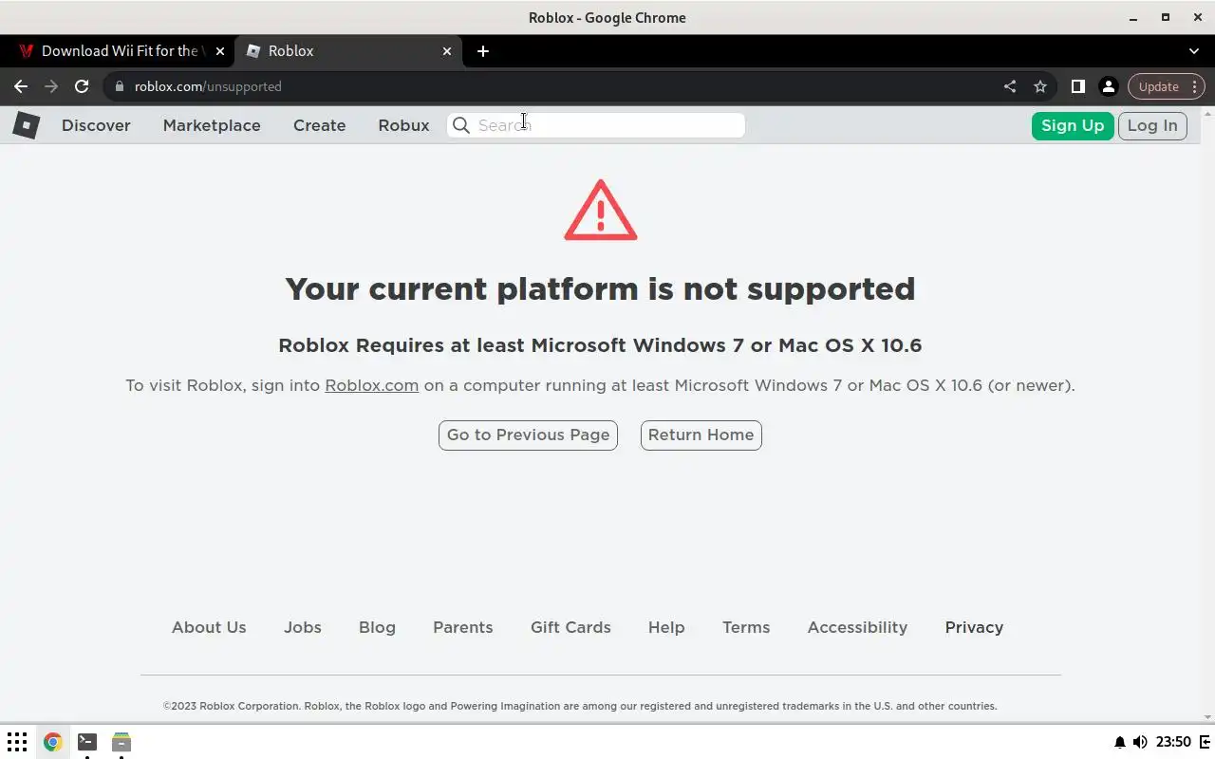Viewport: 1215px width, 759px height.
Task: Open Terms footer link
Action: tap(746, 627)
